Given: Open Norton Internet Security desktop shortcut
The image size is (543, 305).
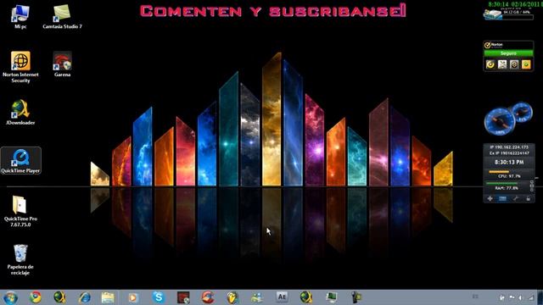Looking at the screenshot, I should click(x=20, y=67).
